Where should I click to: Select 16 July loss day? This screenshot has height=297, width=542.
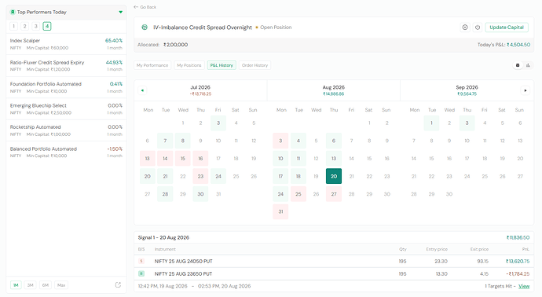coord(200,159)
